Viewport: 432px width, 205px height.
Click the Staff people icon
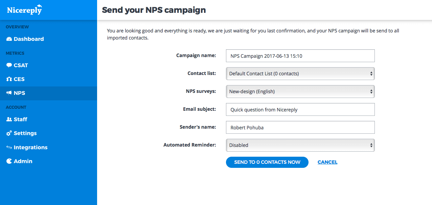[x=9, y=119]
